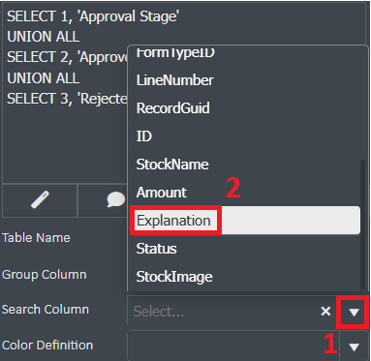371x361 pixels.
Task: Click into the Color Definition field
Action: click(x=233, y=346)
